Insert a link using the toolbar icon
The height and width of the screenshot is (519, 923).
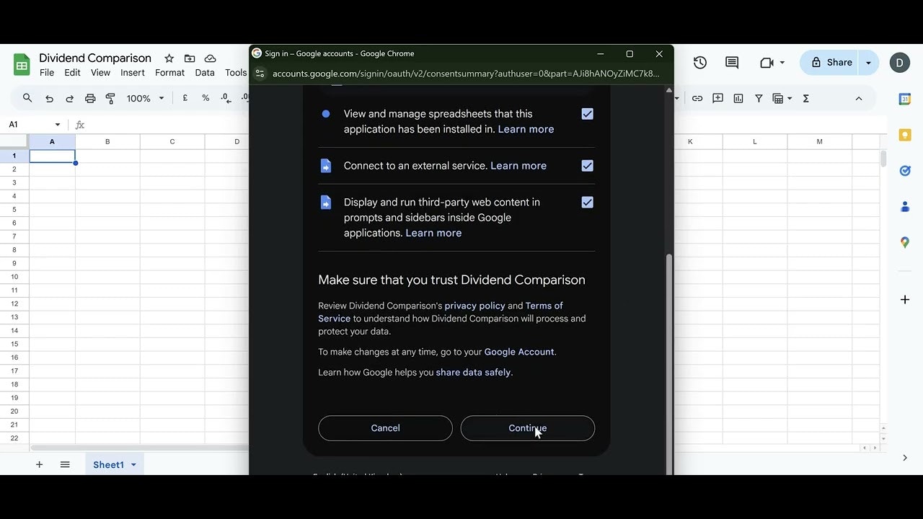[697, 98]
